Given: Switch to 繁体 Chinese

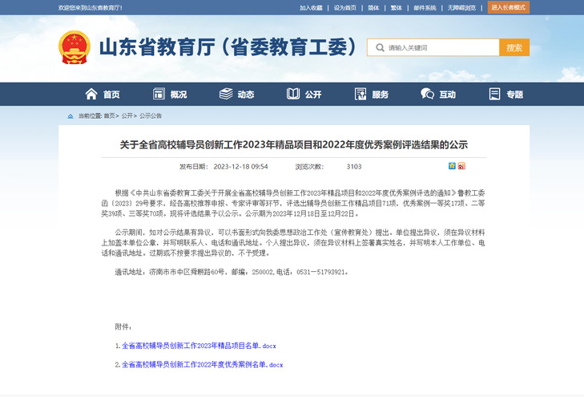Looking at the screenshot, I should point(397,8).
